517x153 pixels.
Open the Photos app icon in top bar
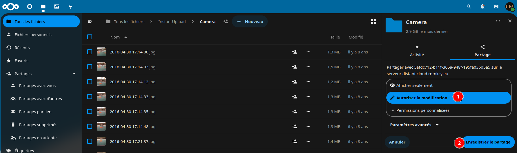coord(57,7)
